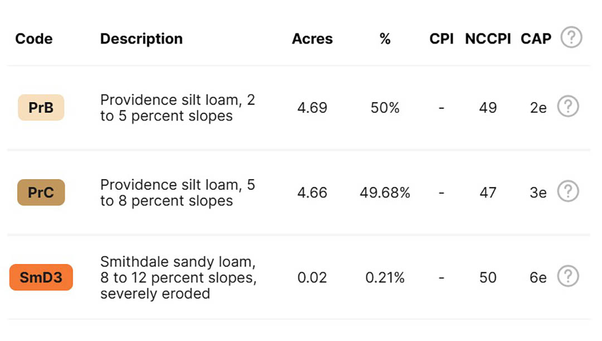Screen dimensions: 602x341
Task: Click Providence silt loam 2 to 5 description
Action: 177,108
